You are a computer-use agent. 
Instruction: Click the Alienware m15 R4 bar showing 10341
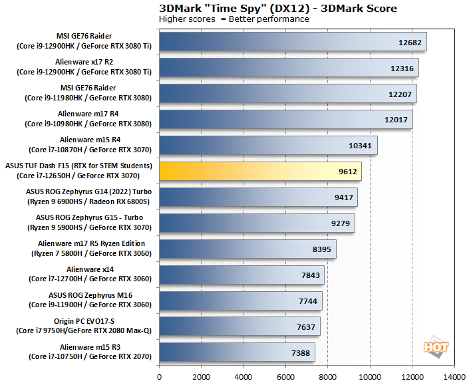pos(267,145)
